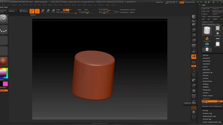Select Scale mode in top toolbar
Screen dimensions: 223x125
coord(48,11)
